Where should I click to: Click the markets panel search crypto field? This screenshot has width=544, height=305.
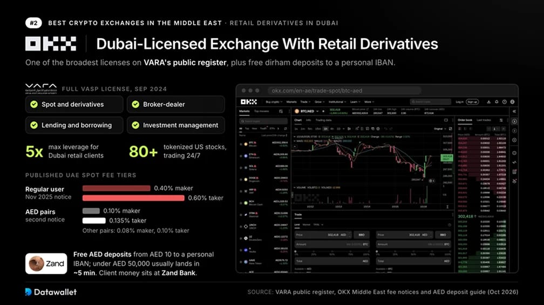click(x=263, y=121)
